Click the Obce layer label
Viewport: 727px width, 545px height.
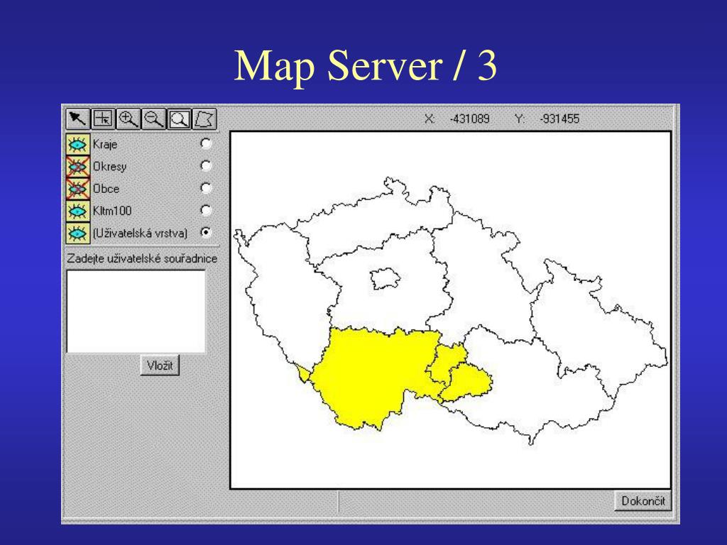tap(106, 189)
